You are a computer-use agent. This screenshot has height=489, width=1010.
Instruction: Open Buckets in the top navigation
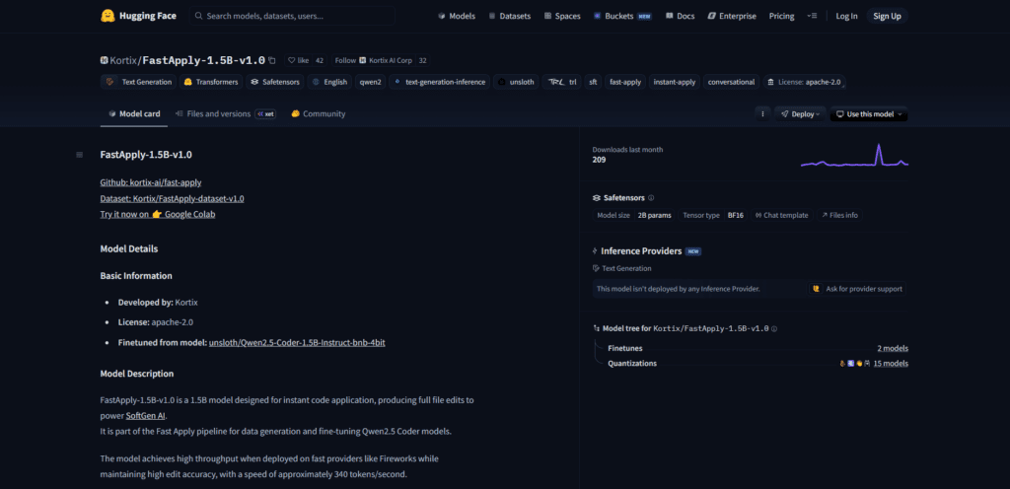click(x=623, y=16)
